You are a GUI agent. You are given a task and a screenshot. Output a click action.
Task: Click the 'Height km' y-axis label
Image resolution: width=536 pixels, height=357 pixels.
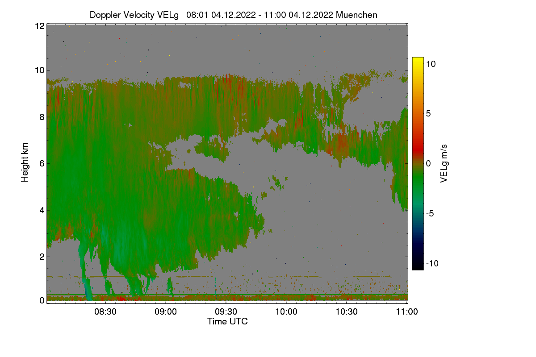(x=25, y=162)
